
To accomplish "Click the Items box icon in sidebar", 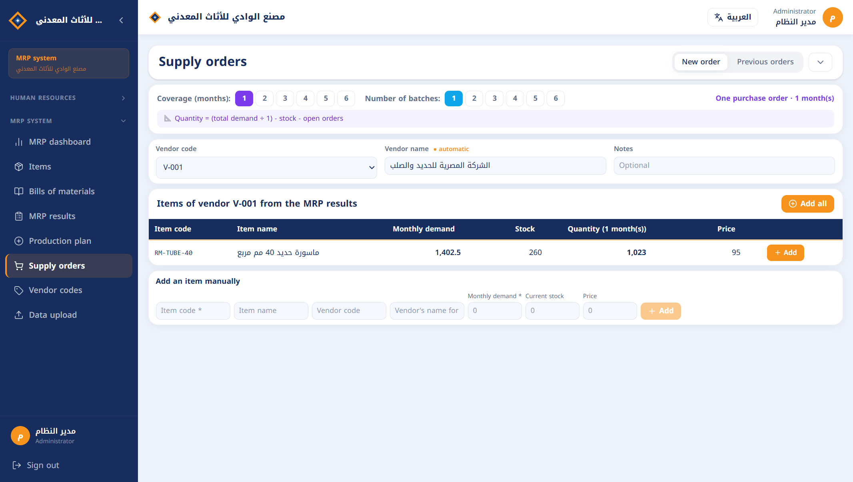I will [x=19, y=167].
